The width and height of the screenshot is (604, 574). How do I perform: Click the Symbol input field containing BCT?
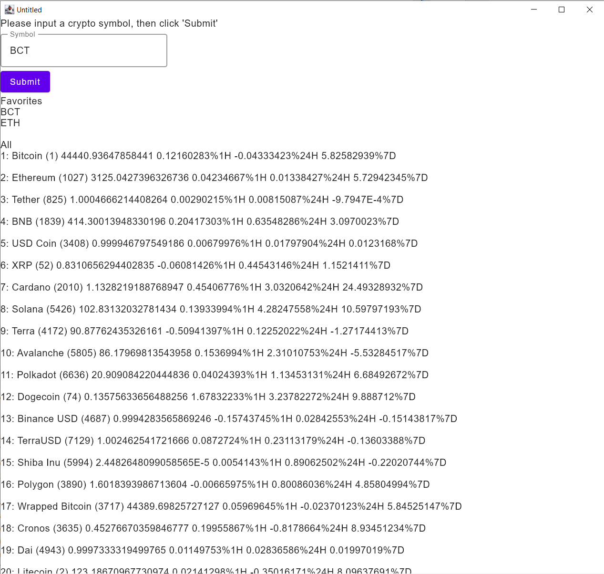84,50
